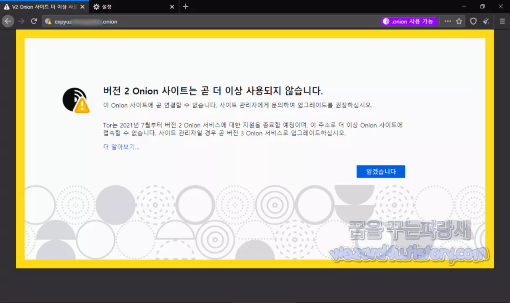
Task: Open the Tor security level shield icon
Action: [x=473, y=21]
